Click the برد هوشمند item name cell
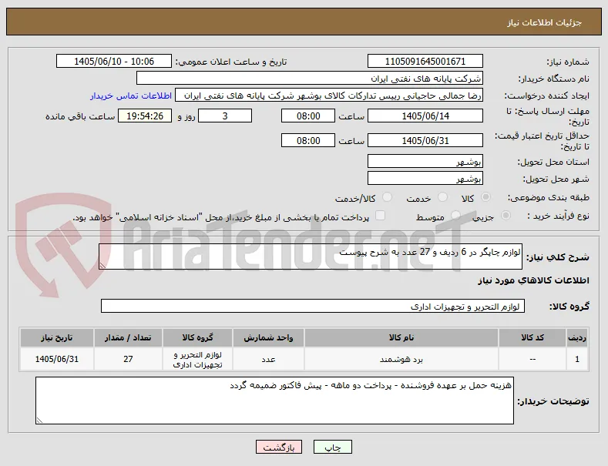 pyautogui.click(x=401, y=360)
